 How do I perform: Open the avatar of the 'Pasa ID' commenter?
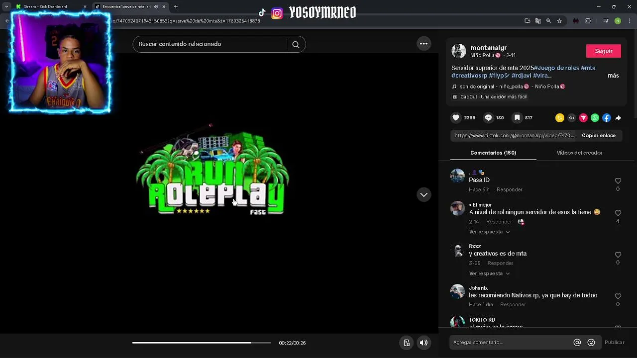457,176
